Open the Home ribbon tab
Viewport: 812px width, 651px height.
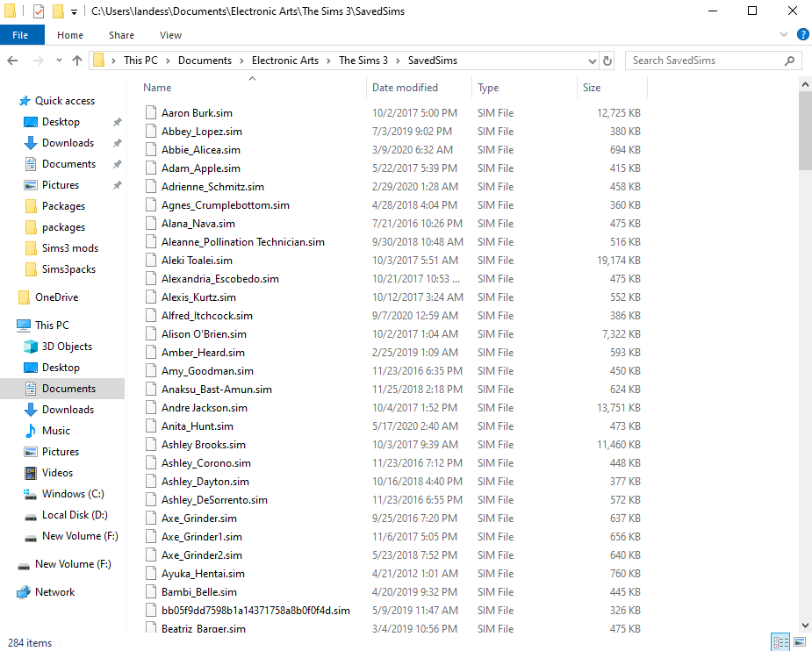(x=70, y=35)
